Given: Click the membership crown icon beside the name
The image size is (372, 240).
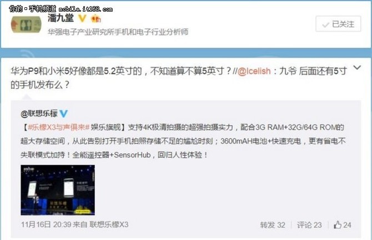Looking at the screenshot, I should click(95, 18).
